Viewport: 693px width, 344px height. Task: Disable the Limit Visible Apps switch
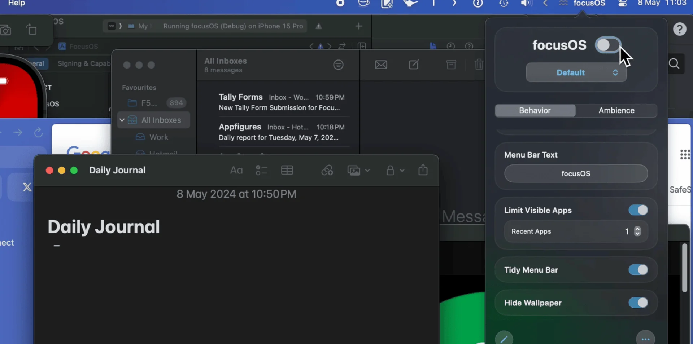(x=638, y=210)
